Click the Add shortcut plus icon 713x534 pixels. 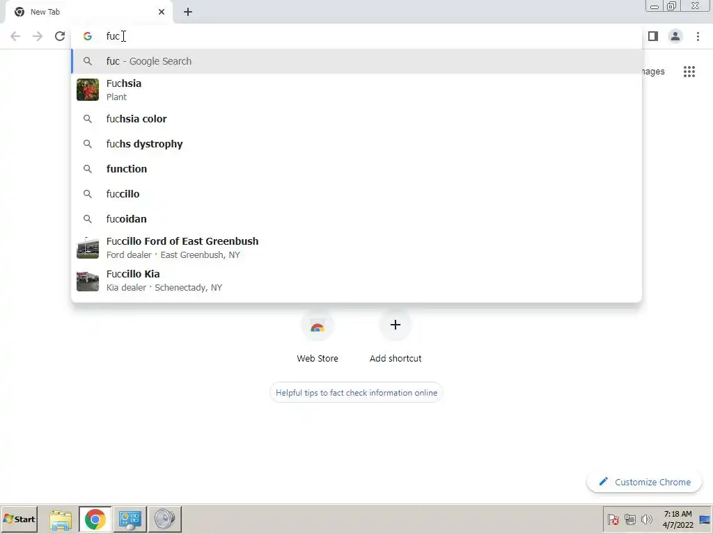395,325
